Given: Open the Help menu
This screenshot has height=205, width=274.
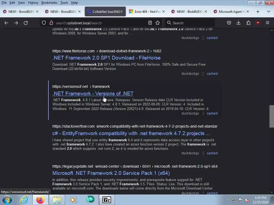Looking at the screenshot, I should point(74,3).
